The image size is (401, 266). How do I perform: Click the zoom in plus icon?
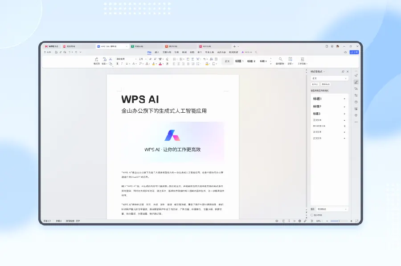coord(352,221)
